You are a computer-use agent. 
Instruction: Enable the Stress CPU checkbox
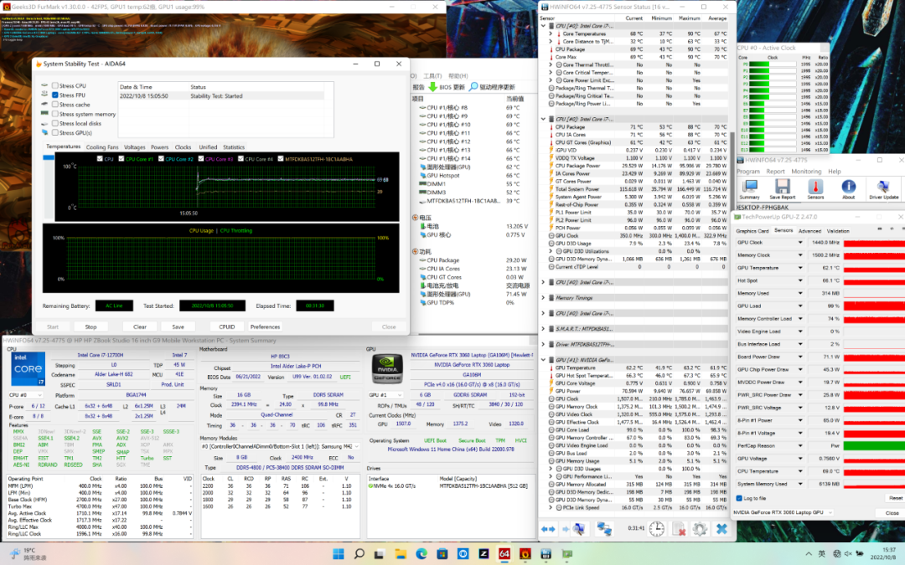pyautogui.click(x=54, y=85)
